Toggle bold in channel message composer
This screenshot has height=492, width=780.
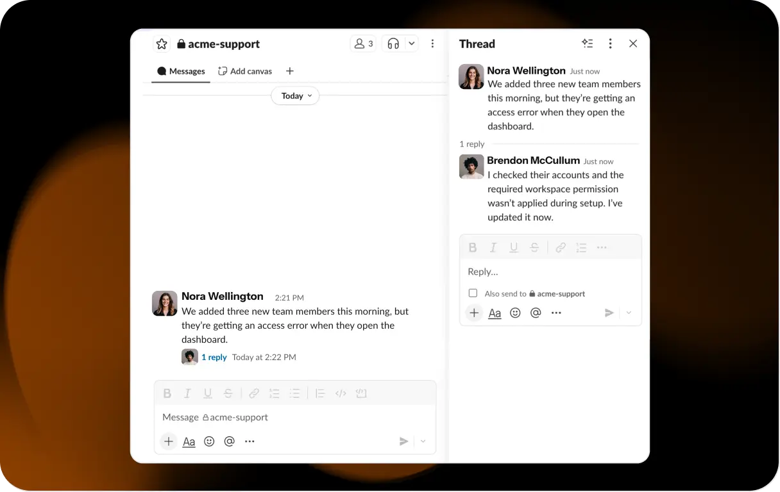click(x=167, y=393)
